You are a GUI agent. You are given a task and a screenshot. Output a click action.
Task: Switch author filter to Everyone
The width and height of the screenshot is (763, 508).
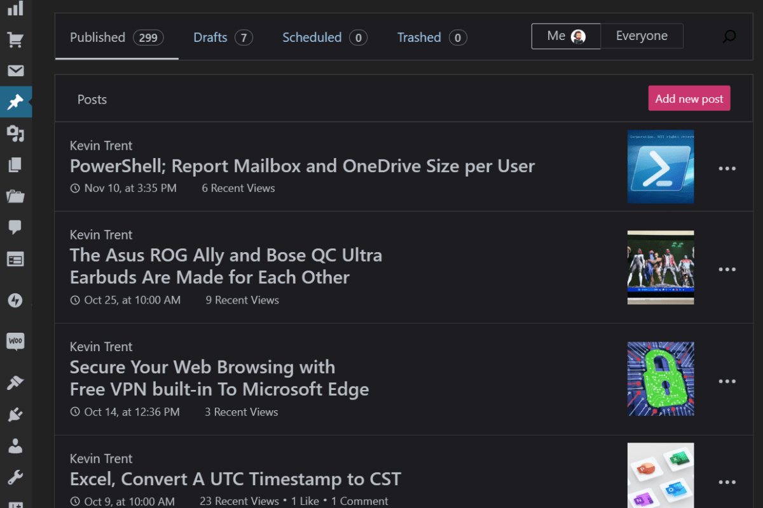click(x=642, y=36)
